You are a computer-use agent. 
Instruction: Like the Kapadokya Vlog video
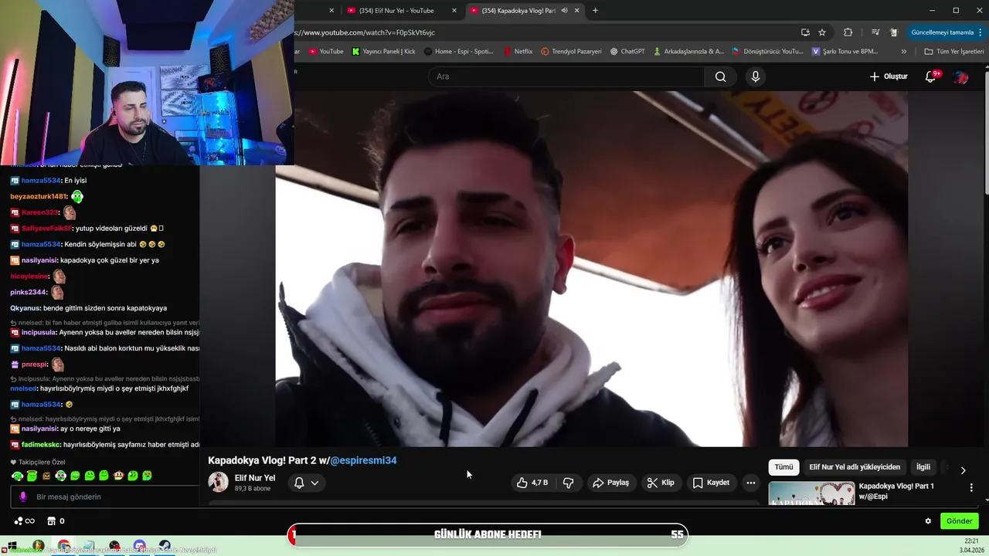tap(532, 483)
